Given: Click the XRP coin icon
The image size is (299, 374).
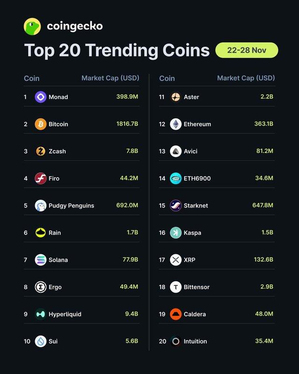Looking at the screenshot, I should click(x=176, y=260).
